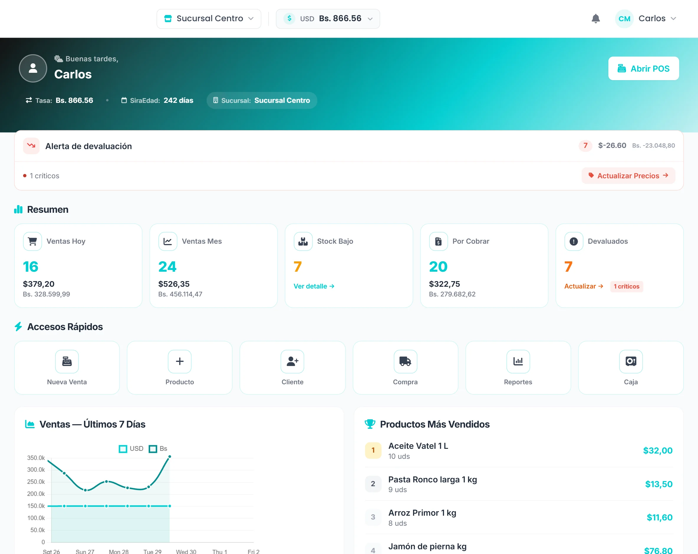
Task: Click the Sucursal Centro pill in banner
Action: (261, 100)
